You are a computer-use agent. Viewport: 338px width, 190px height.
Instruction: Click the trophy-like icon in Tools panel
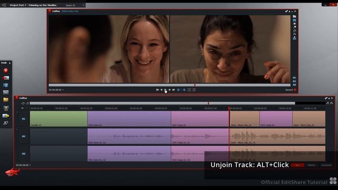tap(6, 108)
